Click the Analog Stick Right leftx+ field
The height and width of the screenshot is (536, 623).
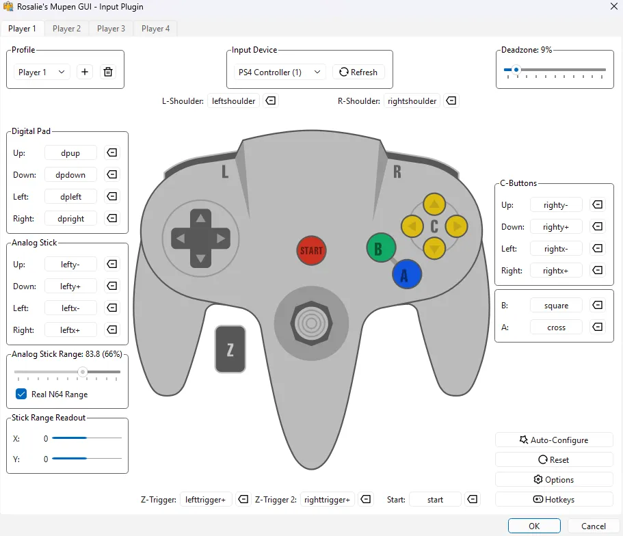[x=70, y=330]
